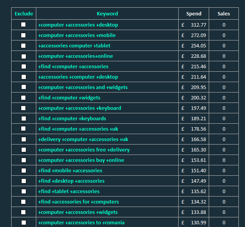Check exclude for '+computer +accessories buy +online'
The image size is (245, 227).
(24, 160)
